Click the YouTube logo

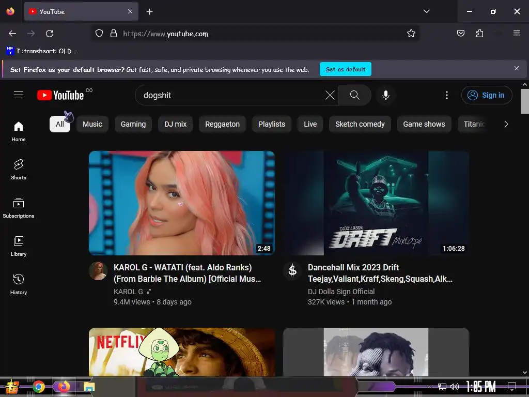click(60, 95)
